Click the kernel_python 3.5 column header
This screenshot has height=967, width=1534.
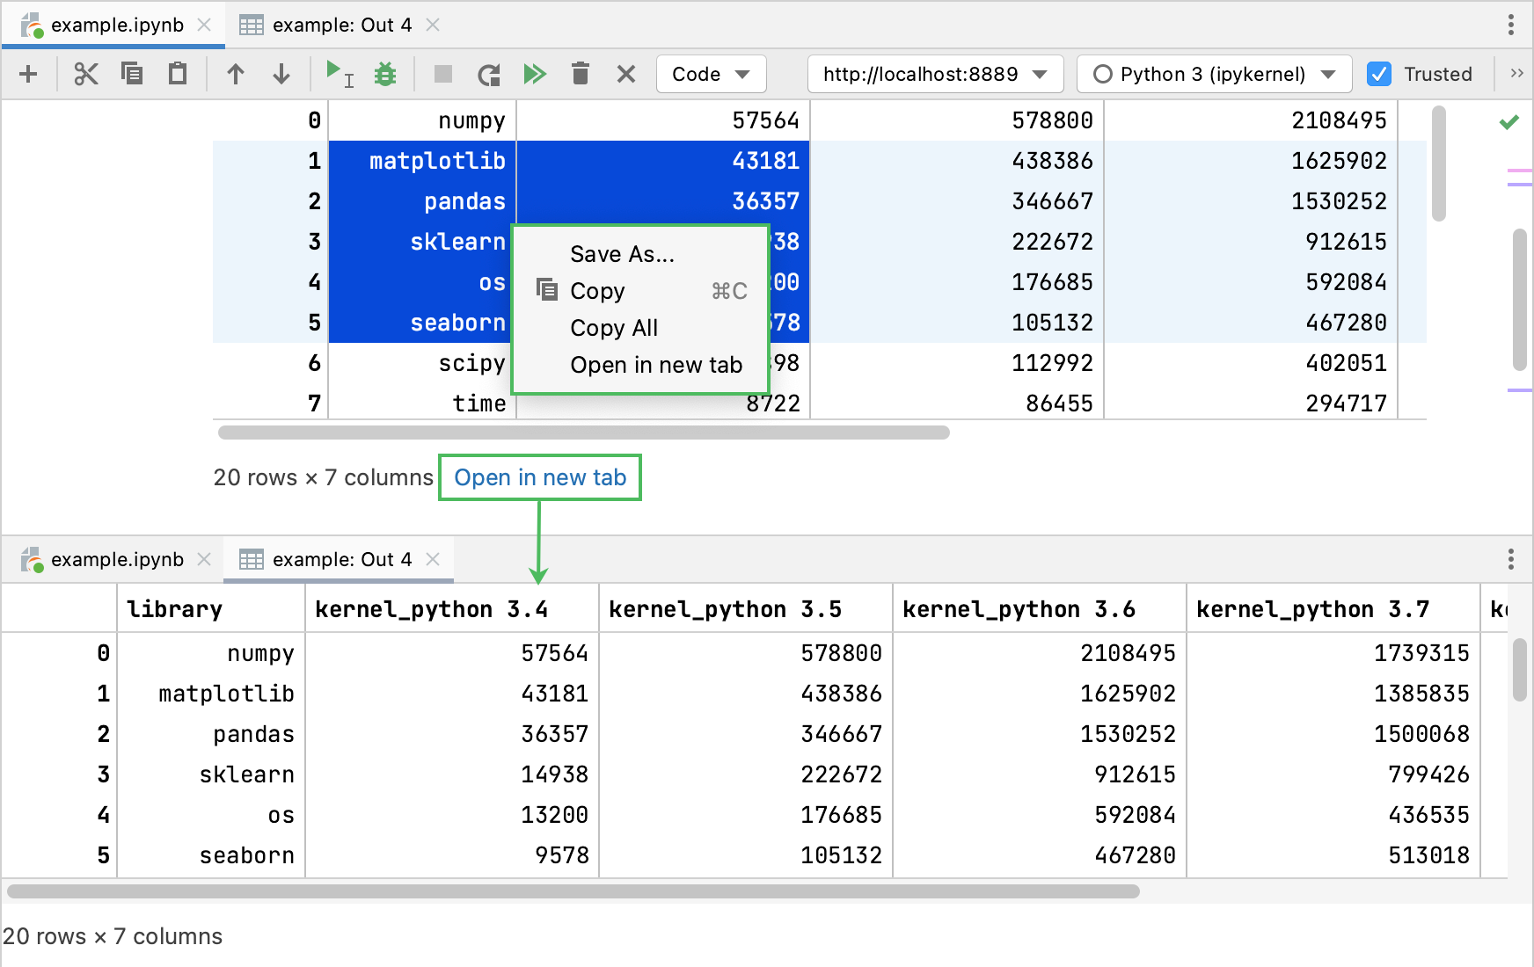tap(725, 609)
